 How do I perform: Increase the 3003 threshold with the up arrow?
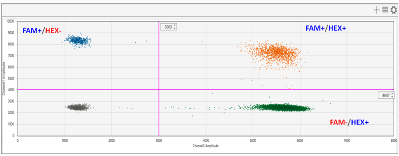(174, 25)
